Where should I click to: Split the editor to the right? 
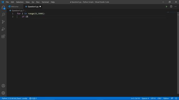coord(171,7)
